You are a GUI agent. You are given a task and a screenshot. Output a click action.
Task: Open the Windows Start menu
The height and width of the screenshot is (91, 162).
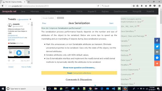(3, 89)
